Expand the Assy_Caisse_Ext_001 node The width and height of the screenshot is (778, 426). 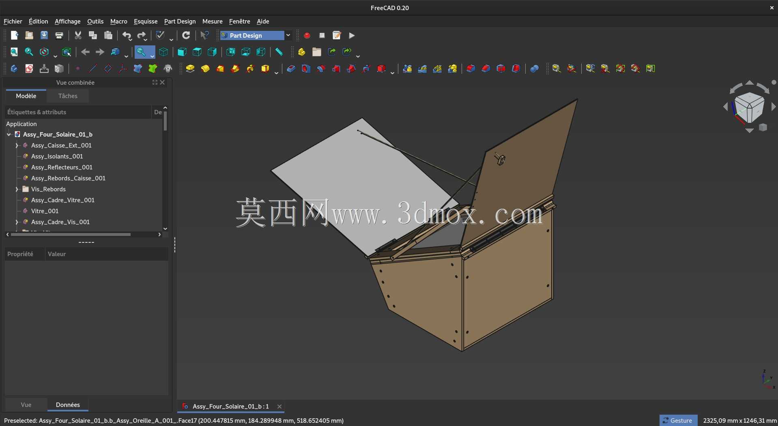[x=17, y=145]
